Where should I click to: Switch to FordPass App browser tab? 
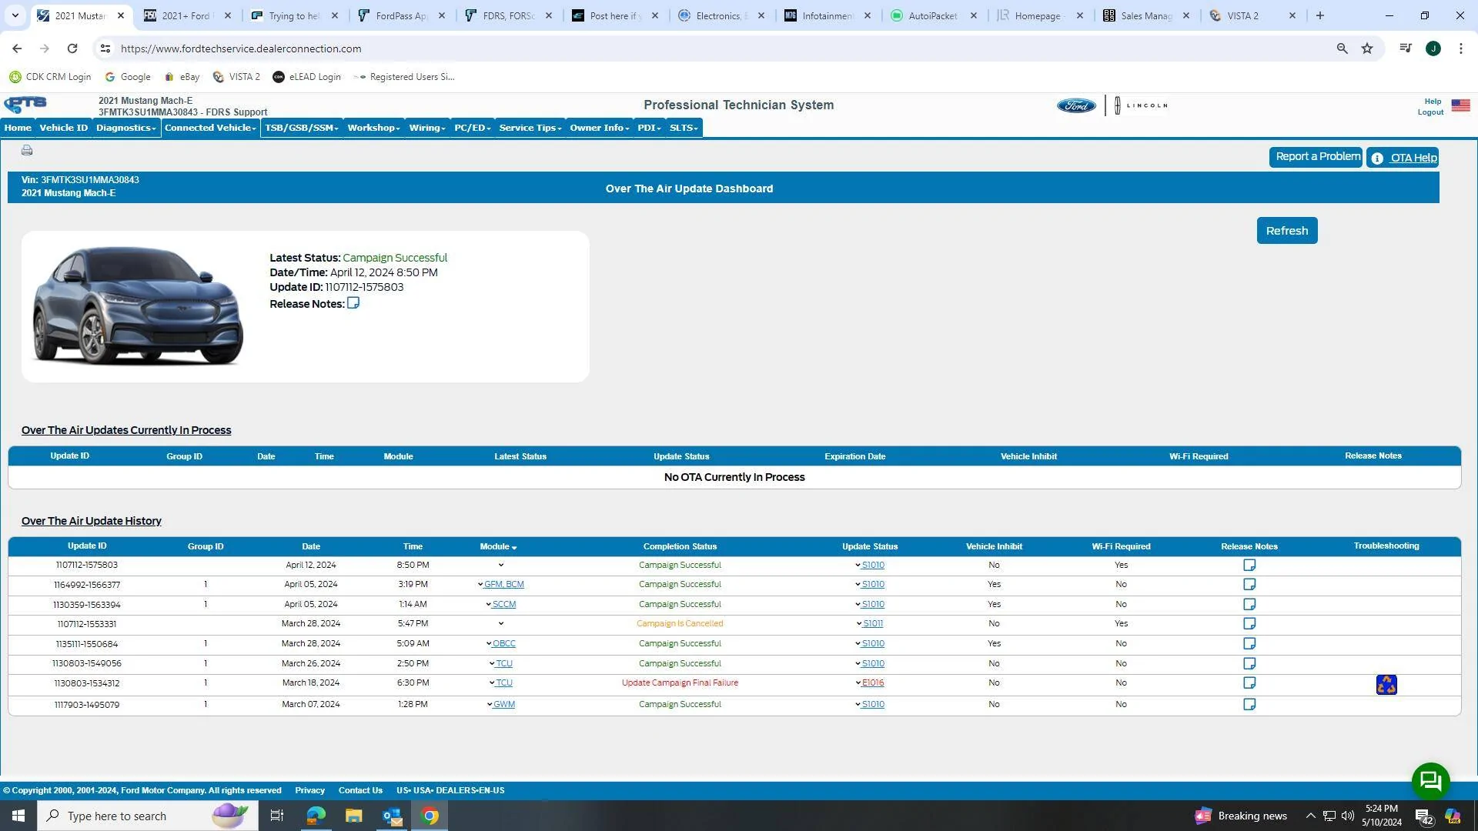point(401,15)
